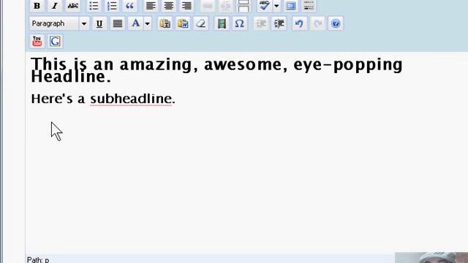Undo the last edit
Viewport: 468px width, 263px height.
click(299, 23)
